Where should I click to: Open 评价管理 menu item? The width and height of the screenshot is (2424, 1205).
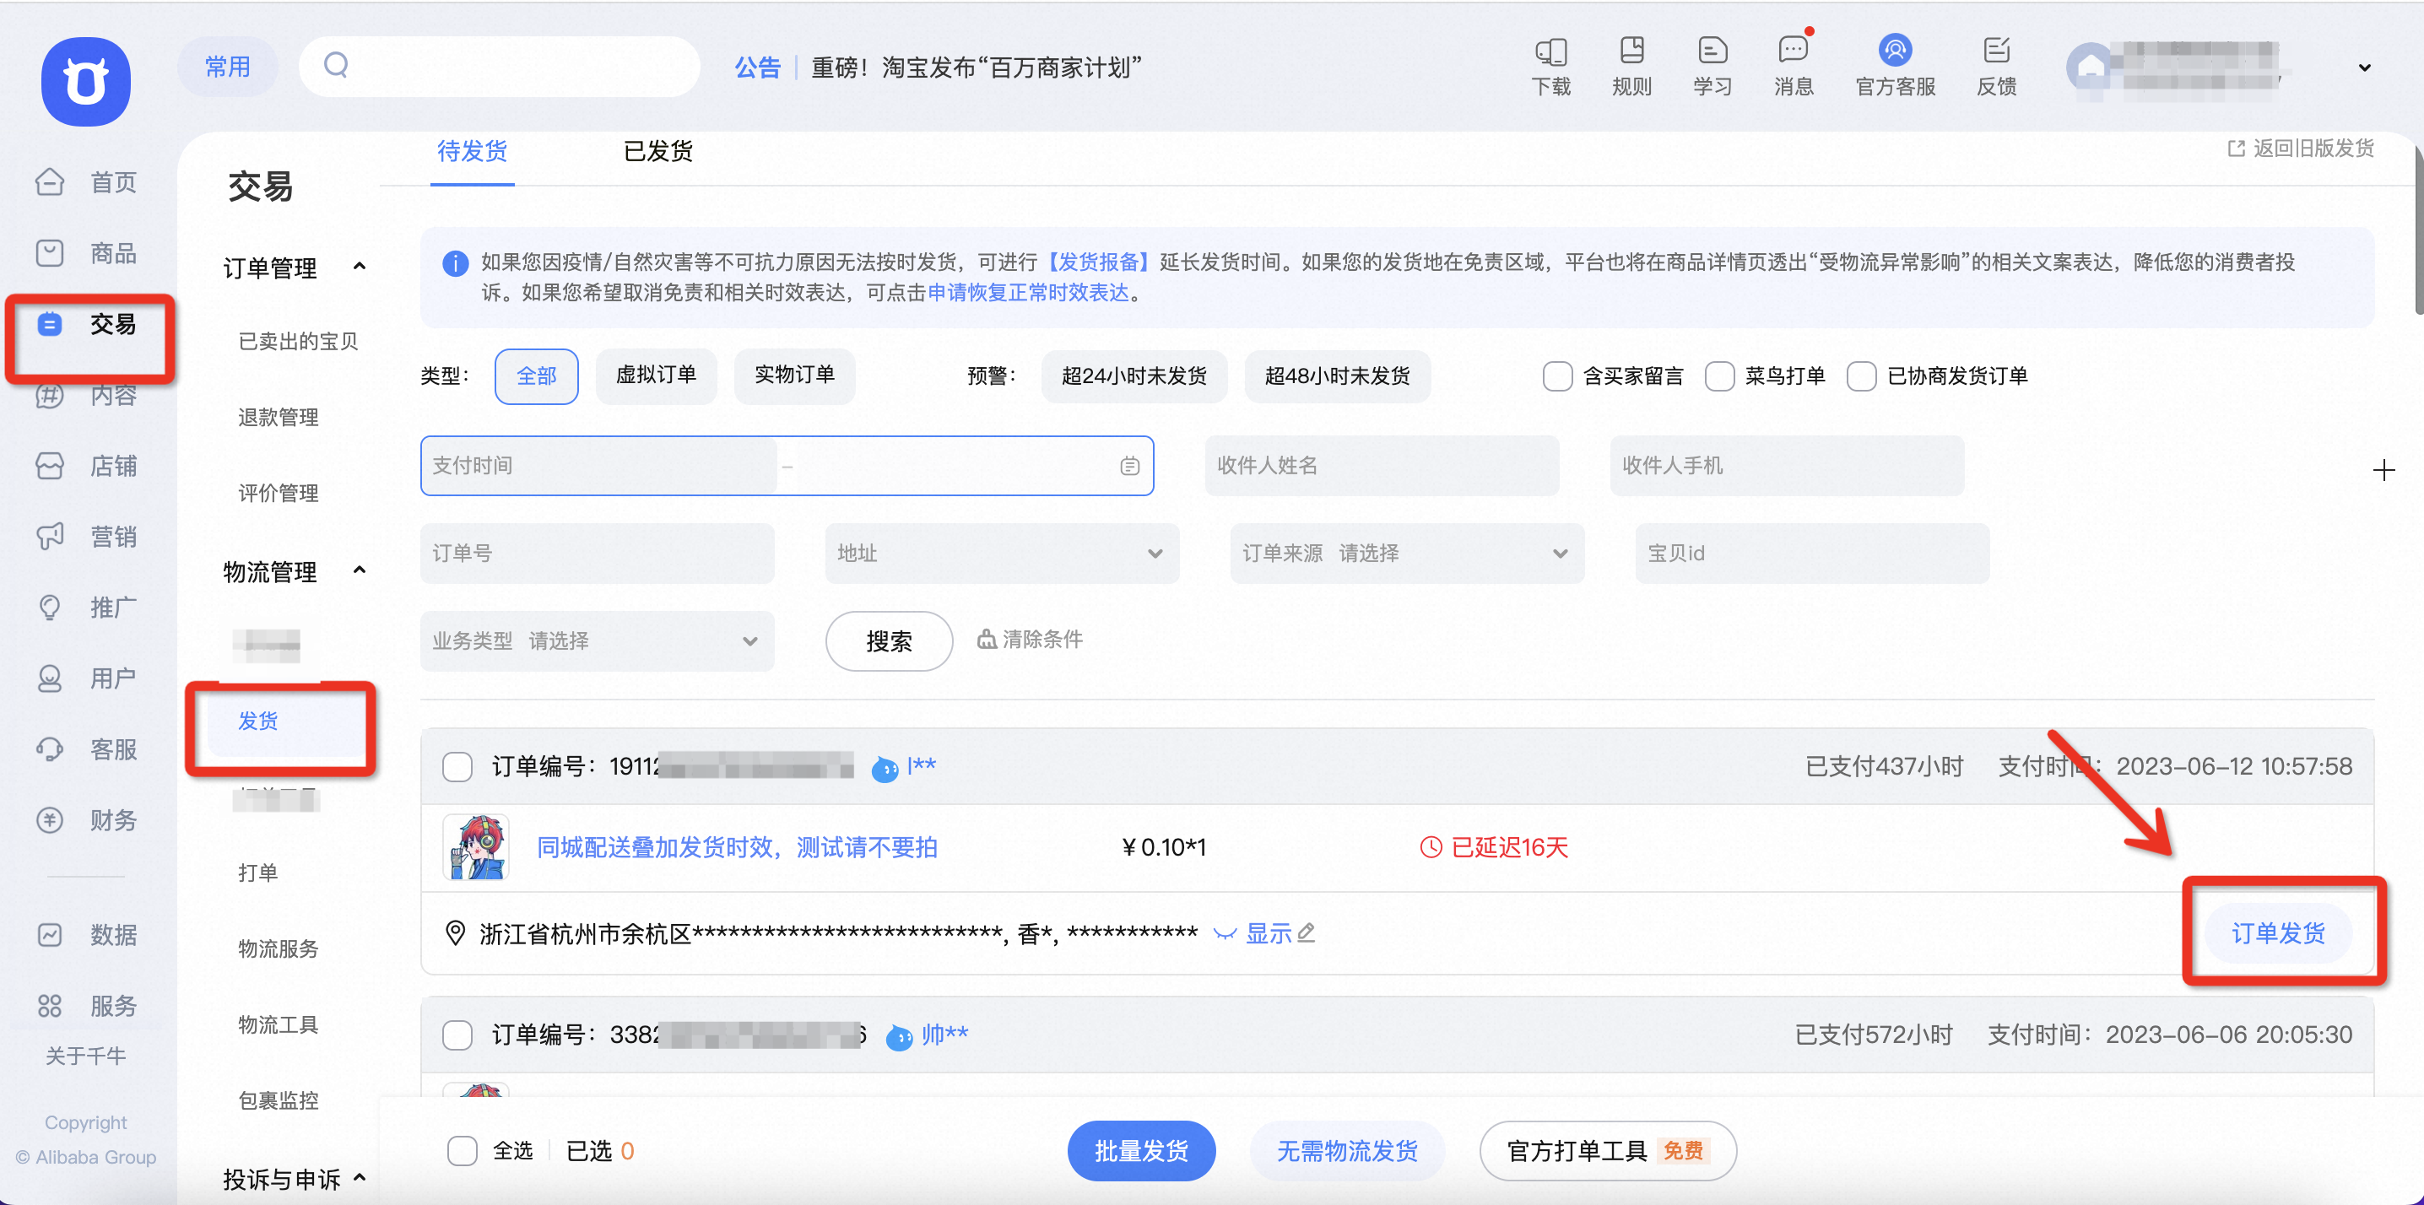(278, 493)
